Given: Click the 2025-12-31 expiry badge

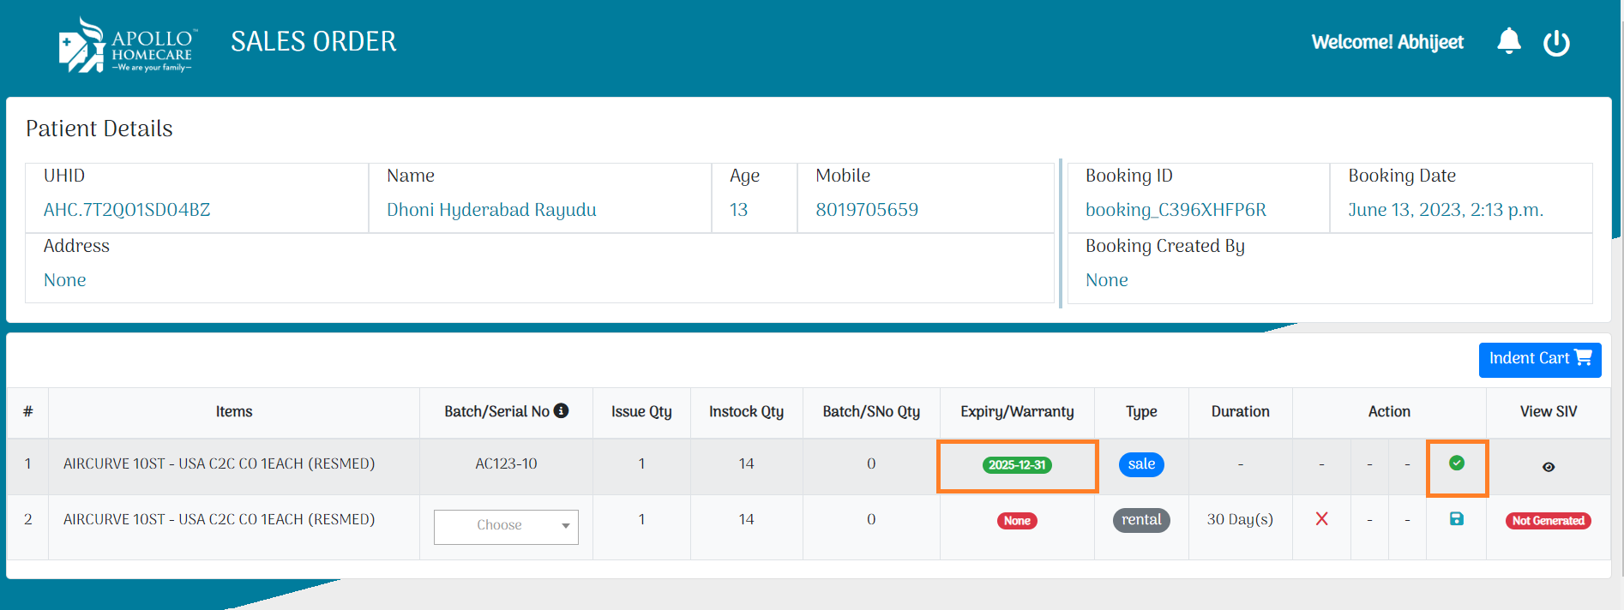Looking at the screenshot, I should click(x=1017, y=465).
